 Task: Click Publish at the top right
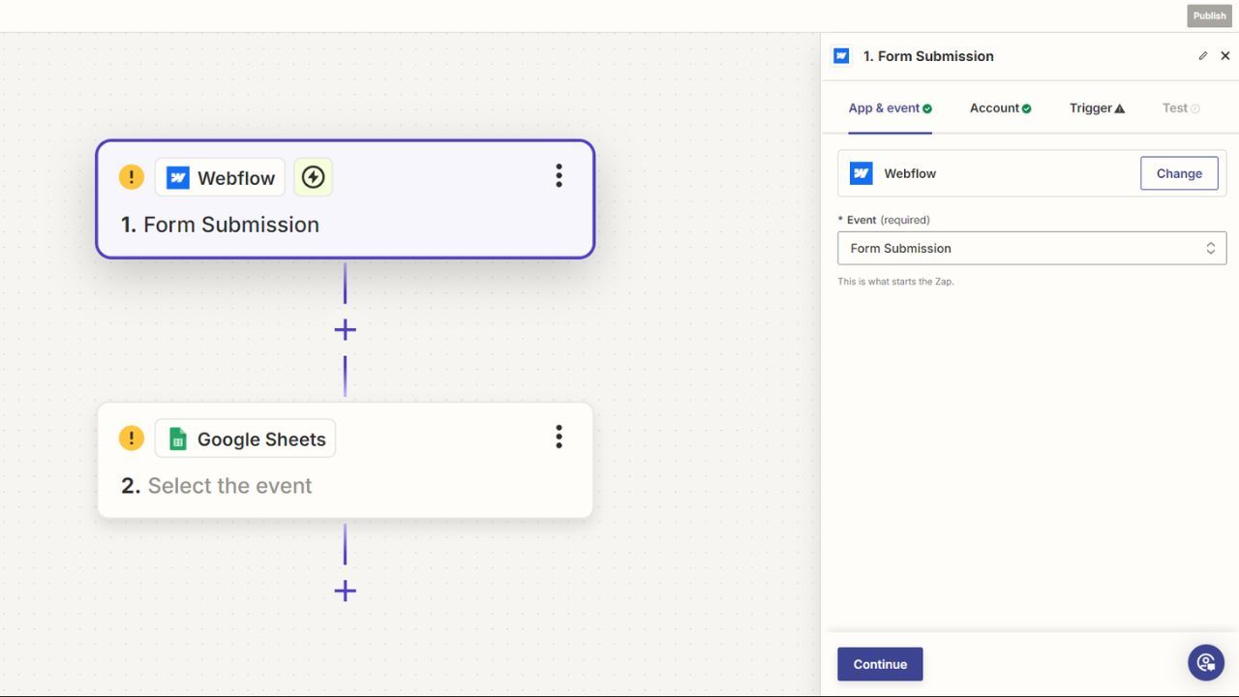click(x=1208, y=15)
